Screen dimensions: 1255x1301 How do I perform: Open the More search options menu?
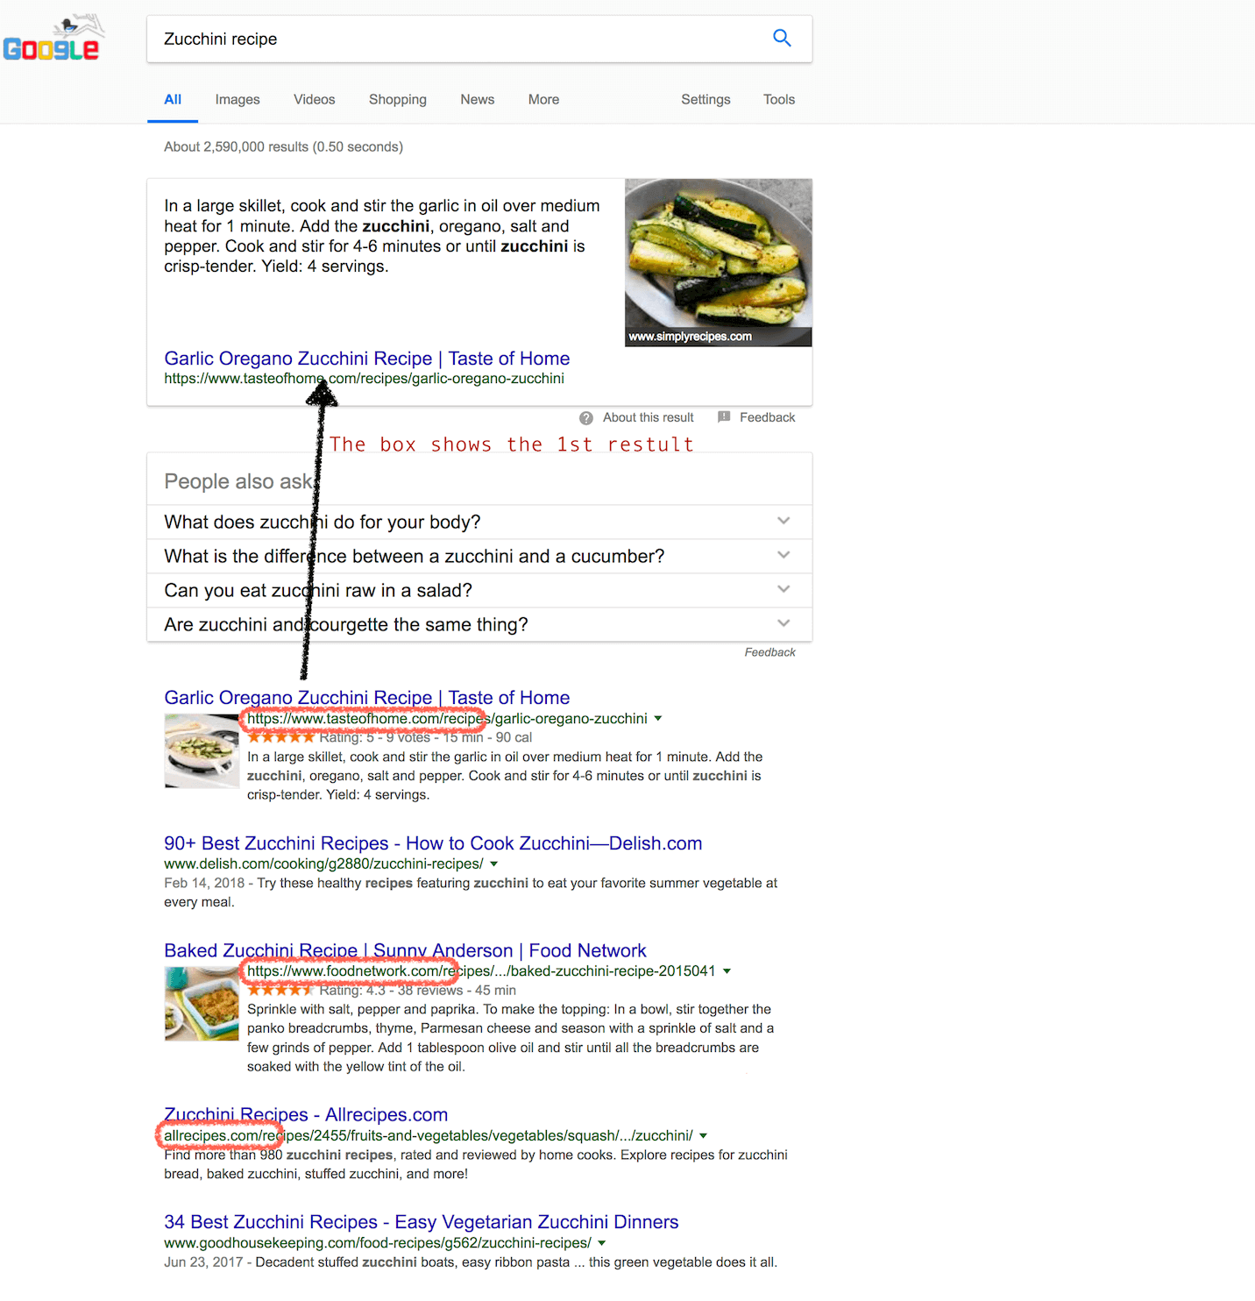point(543,99)
